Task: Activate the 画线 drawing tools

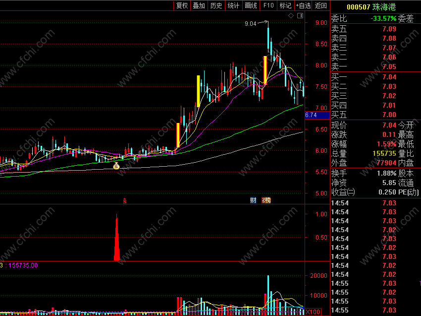Action: pos(251,5)
